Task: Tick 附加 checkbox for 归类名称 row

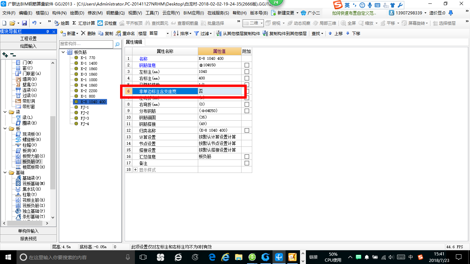Action: coord(247,131)
